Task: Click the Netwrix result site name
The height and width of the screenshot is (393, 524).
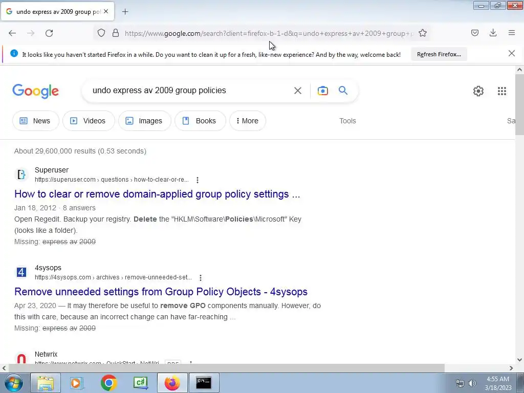Action: [46, 354]
